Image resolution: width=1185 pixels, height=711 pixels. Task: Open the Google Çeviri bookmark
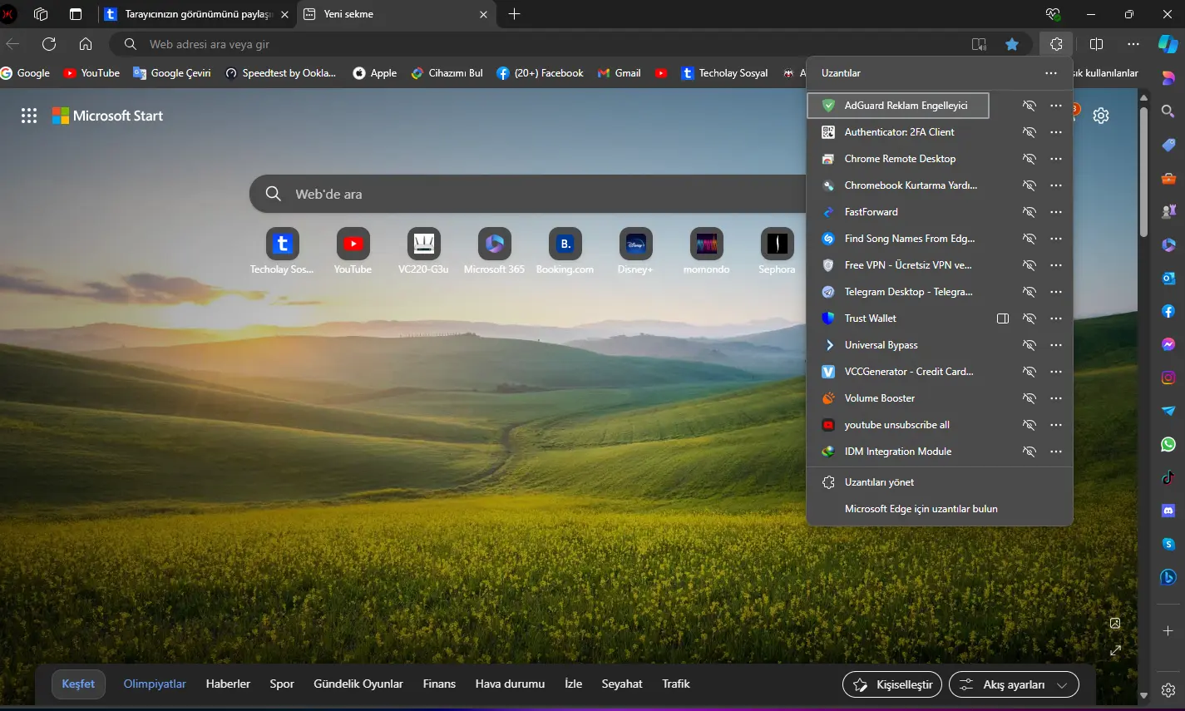pyautogui.click(x=172, y=73)
